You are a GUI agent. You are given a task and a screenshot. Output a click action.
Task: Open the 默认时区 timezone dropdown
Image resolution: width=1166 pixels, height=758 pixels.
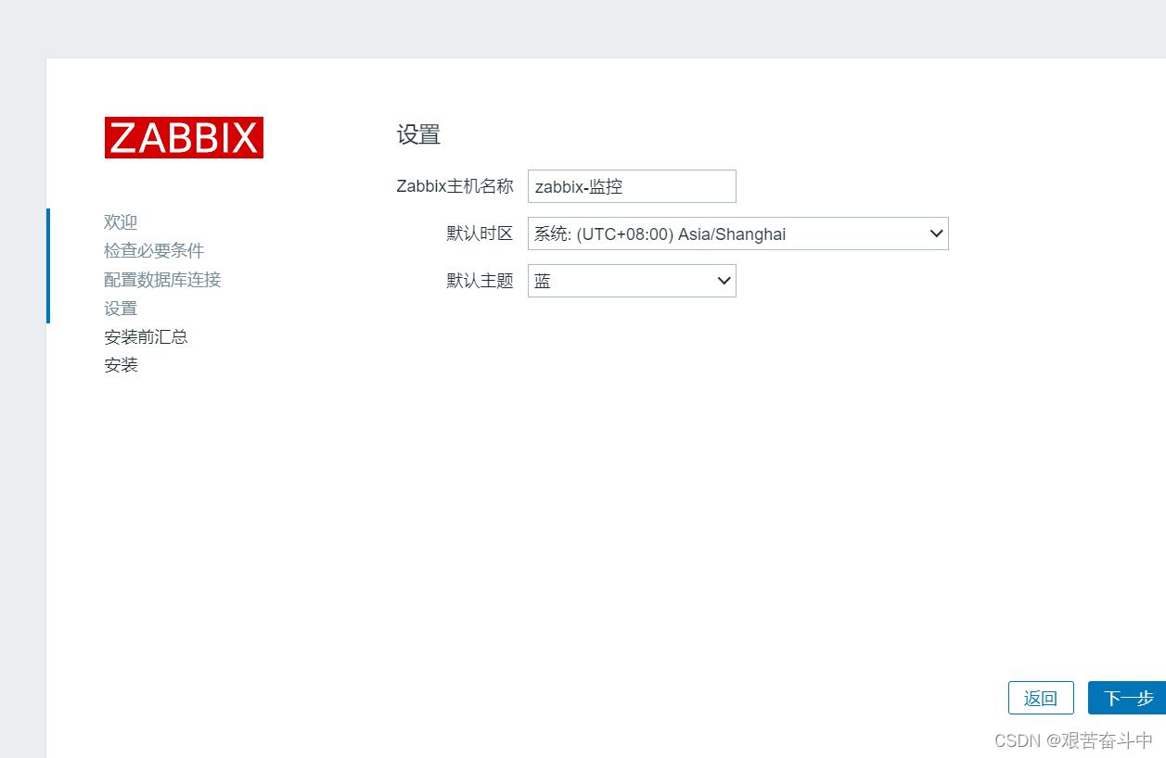(737, 234)
